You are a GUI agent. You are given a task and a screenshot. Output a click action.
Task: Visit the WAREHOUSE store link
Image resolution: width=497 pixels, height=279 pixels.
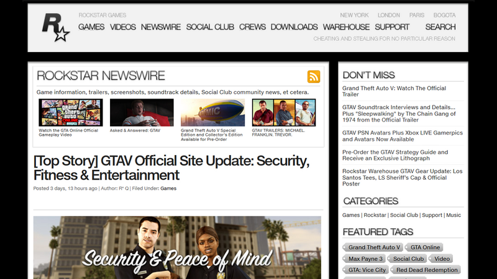tap(346, 27)
